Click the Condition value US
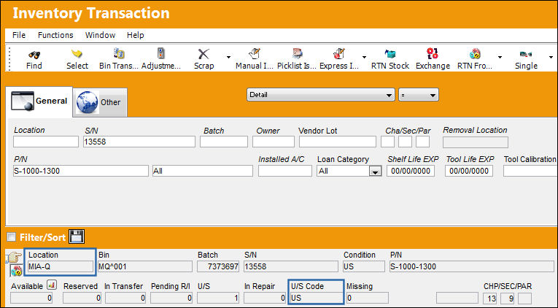The image size is (558, 308). [x=364, y=266]
